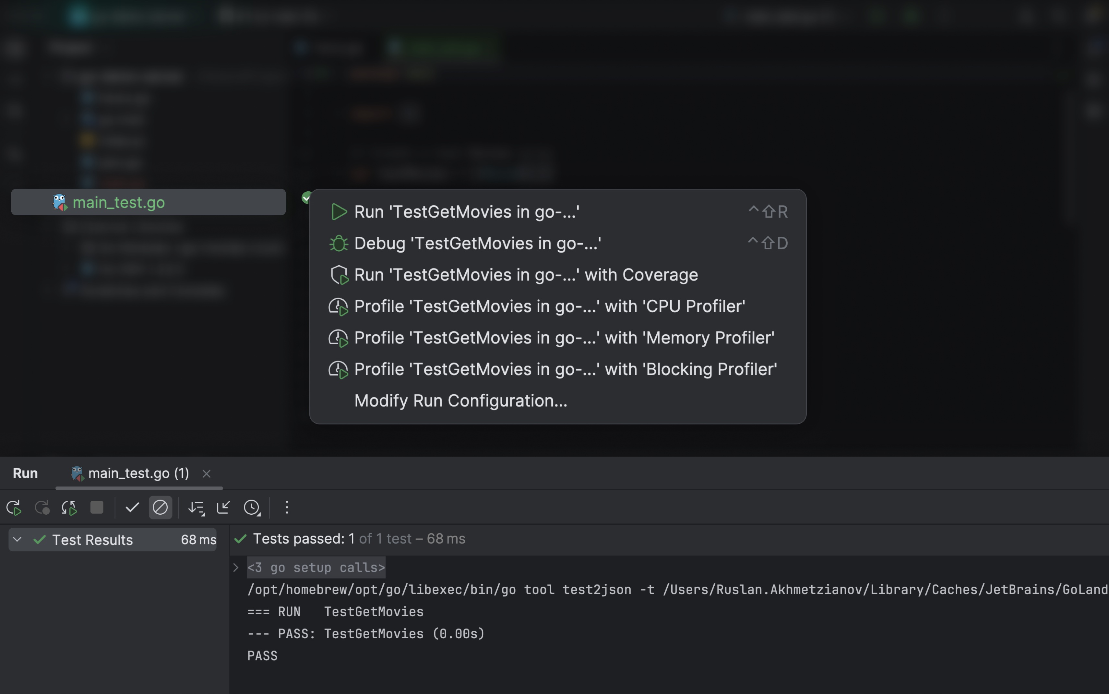Toggle the Show Ignored tests filter
1109x694 pixels.
(160, 508)
